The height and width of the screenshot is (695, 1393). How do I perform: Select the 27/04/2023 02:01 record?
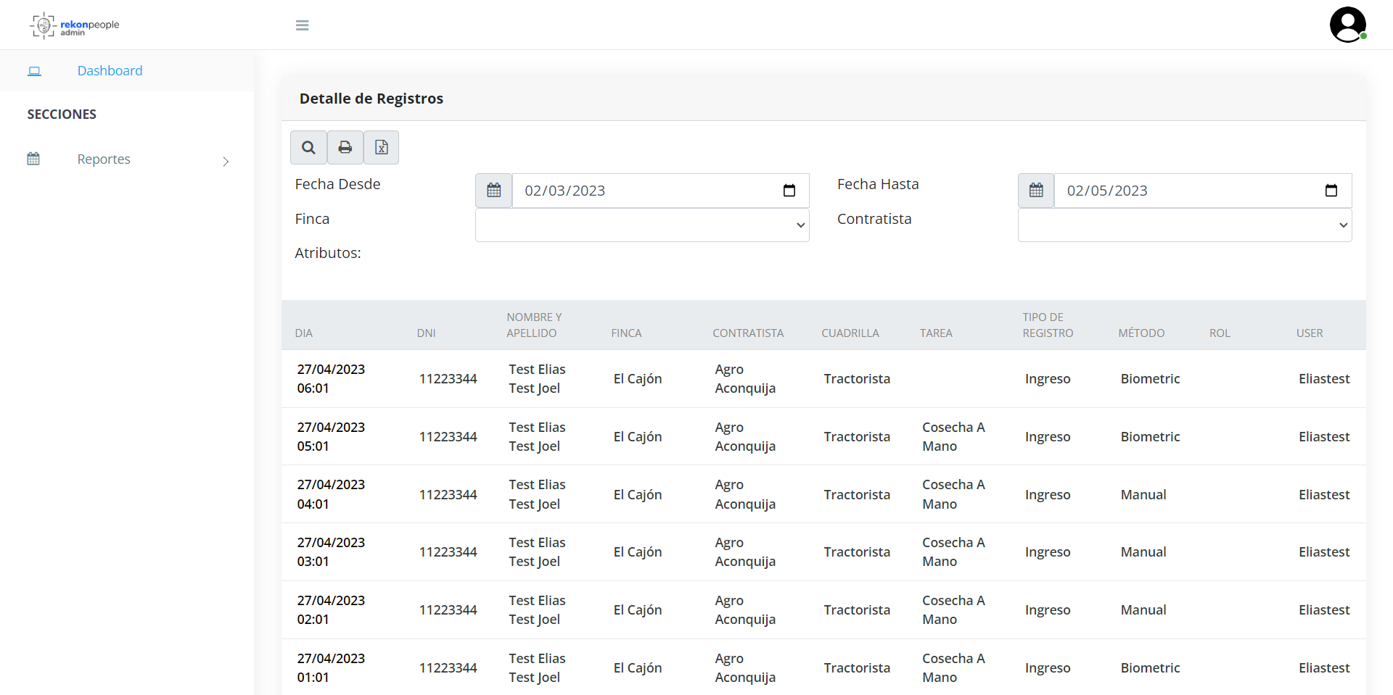coord(823,610)
